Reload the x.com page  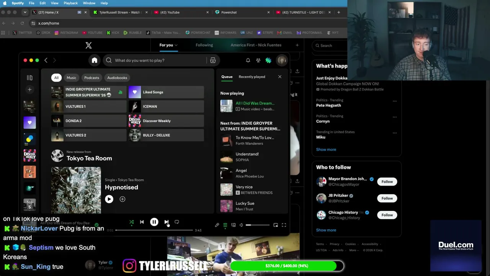point(22,23)
